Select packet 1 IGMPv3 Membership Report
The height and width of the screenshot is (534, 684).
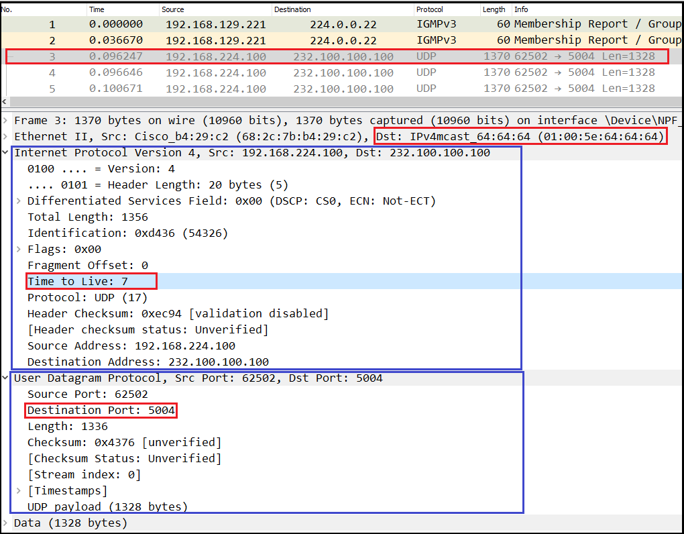tap(335, 24)
